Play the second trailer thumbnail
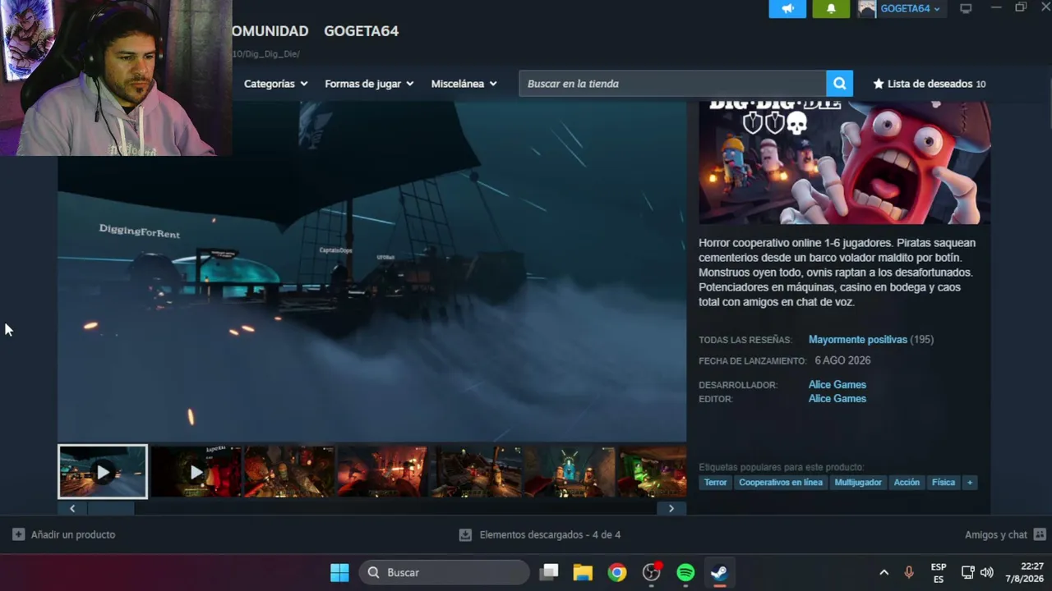 pos(196,472)
